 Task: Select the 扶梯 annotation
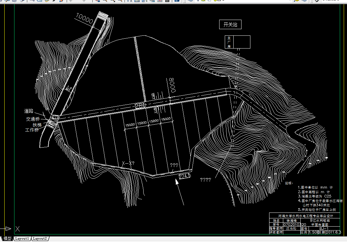click(37, 125)
